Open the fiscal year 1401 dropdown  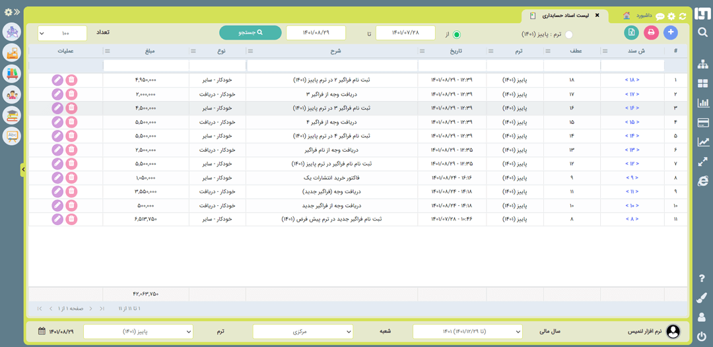click(x=468, y=332)
